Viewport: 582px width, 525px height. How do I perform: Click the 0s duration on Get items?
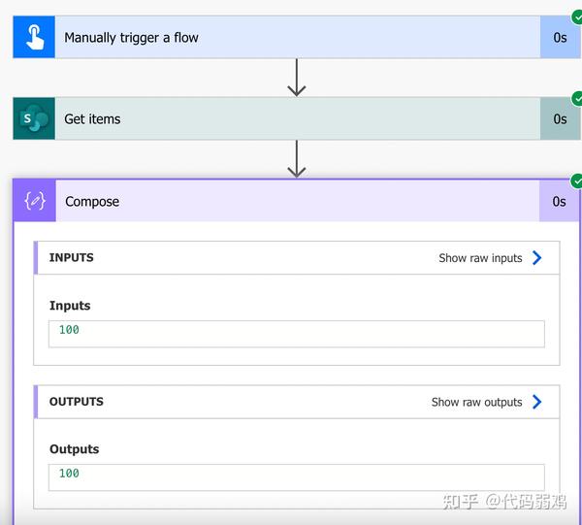coord(560,119)
